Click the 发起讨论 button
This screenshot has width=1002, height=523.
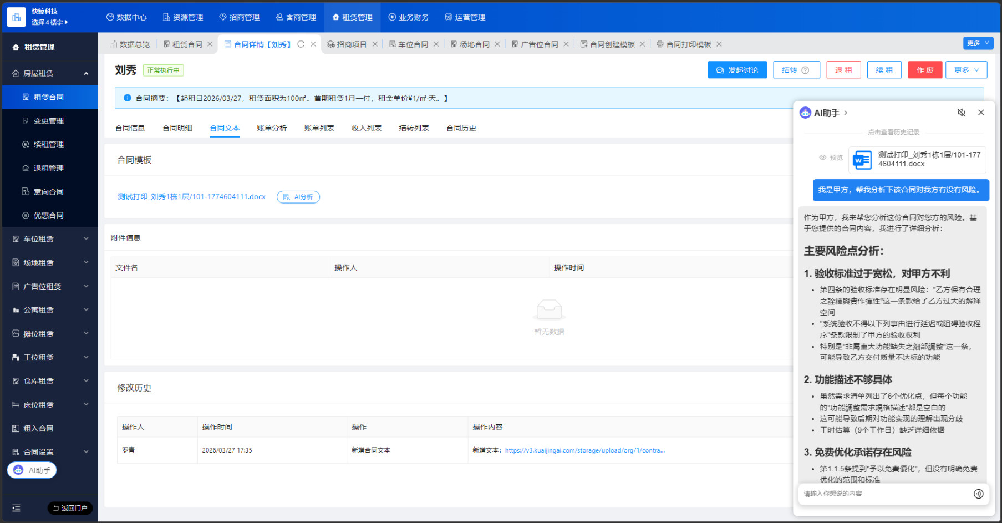(737, 70)
